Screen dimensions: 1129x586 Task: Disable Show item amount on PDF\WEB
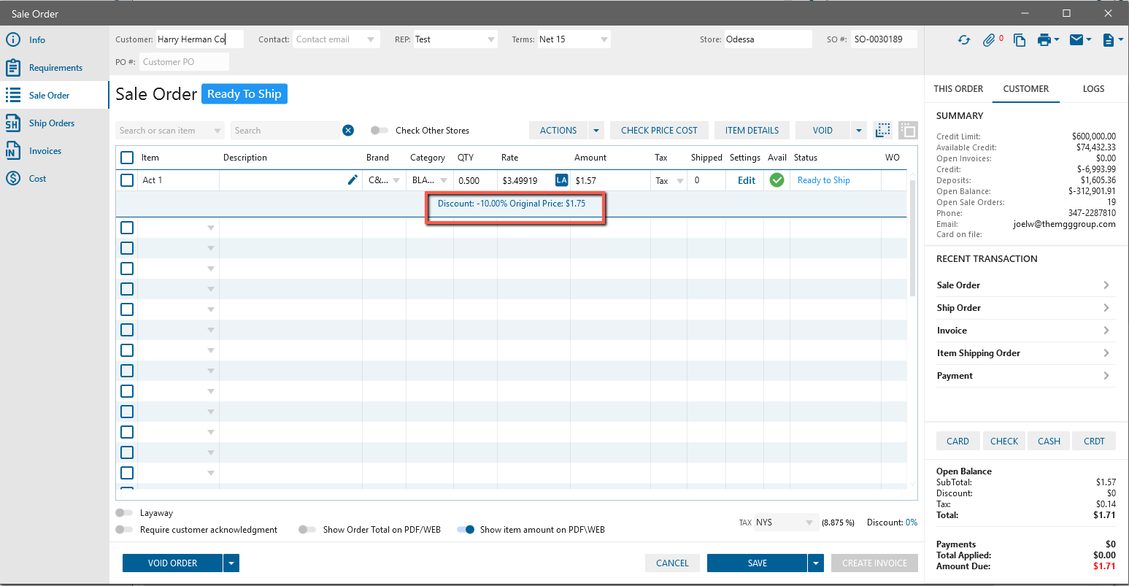coord(466,530)
